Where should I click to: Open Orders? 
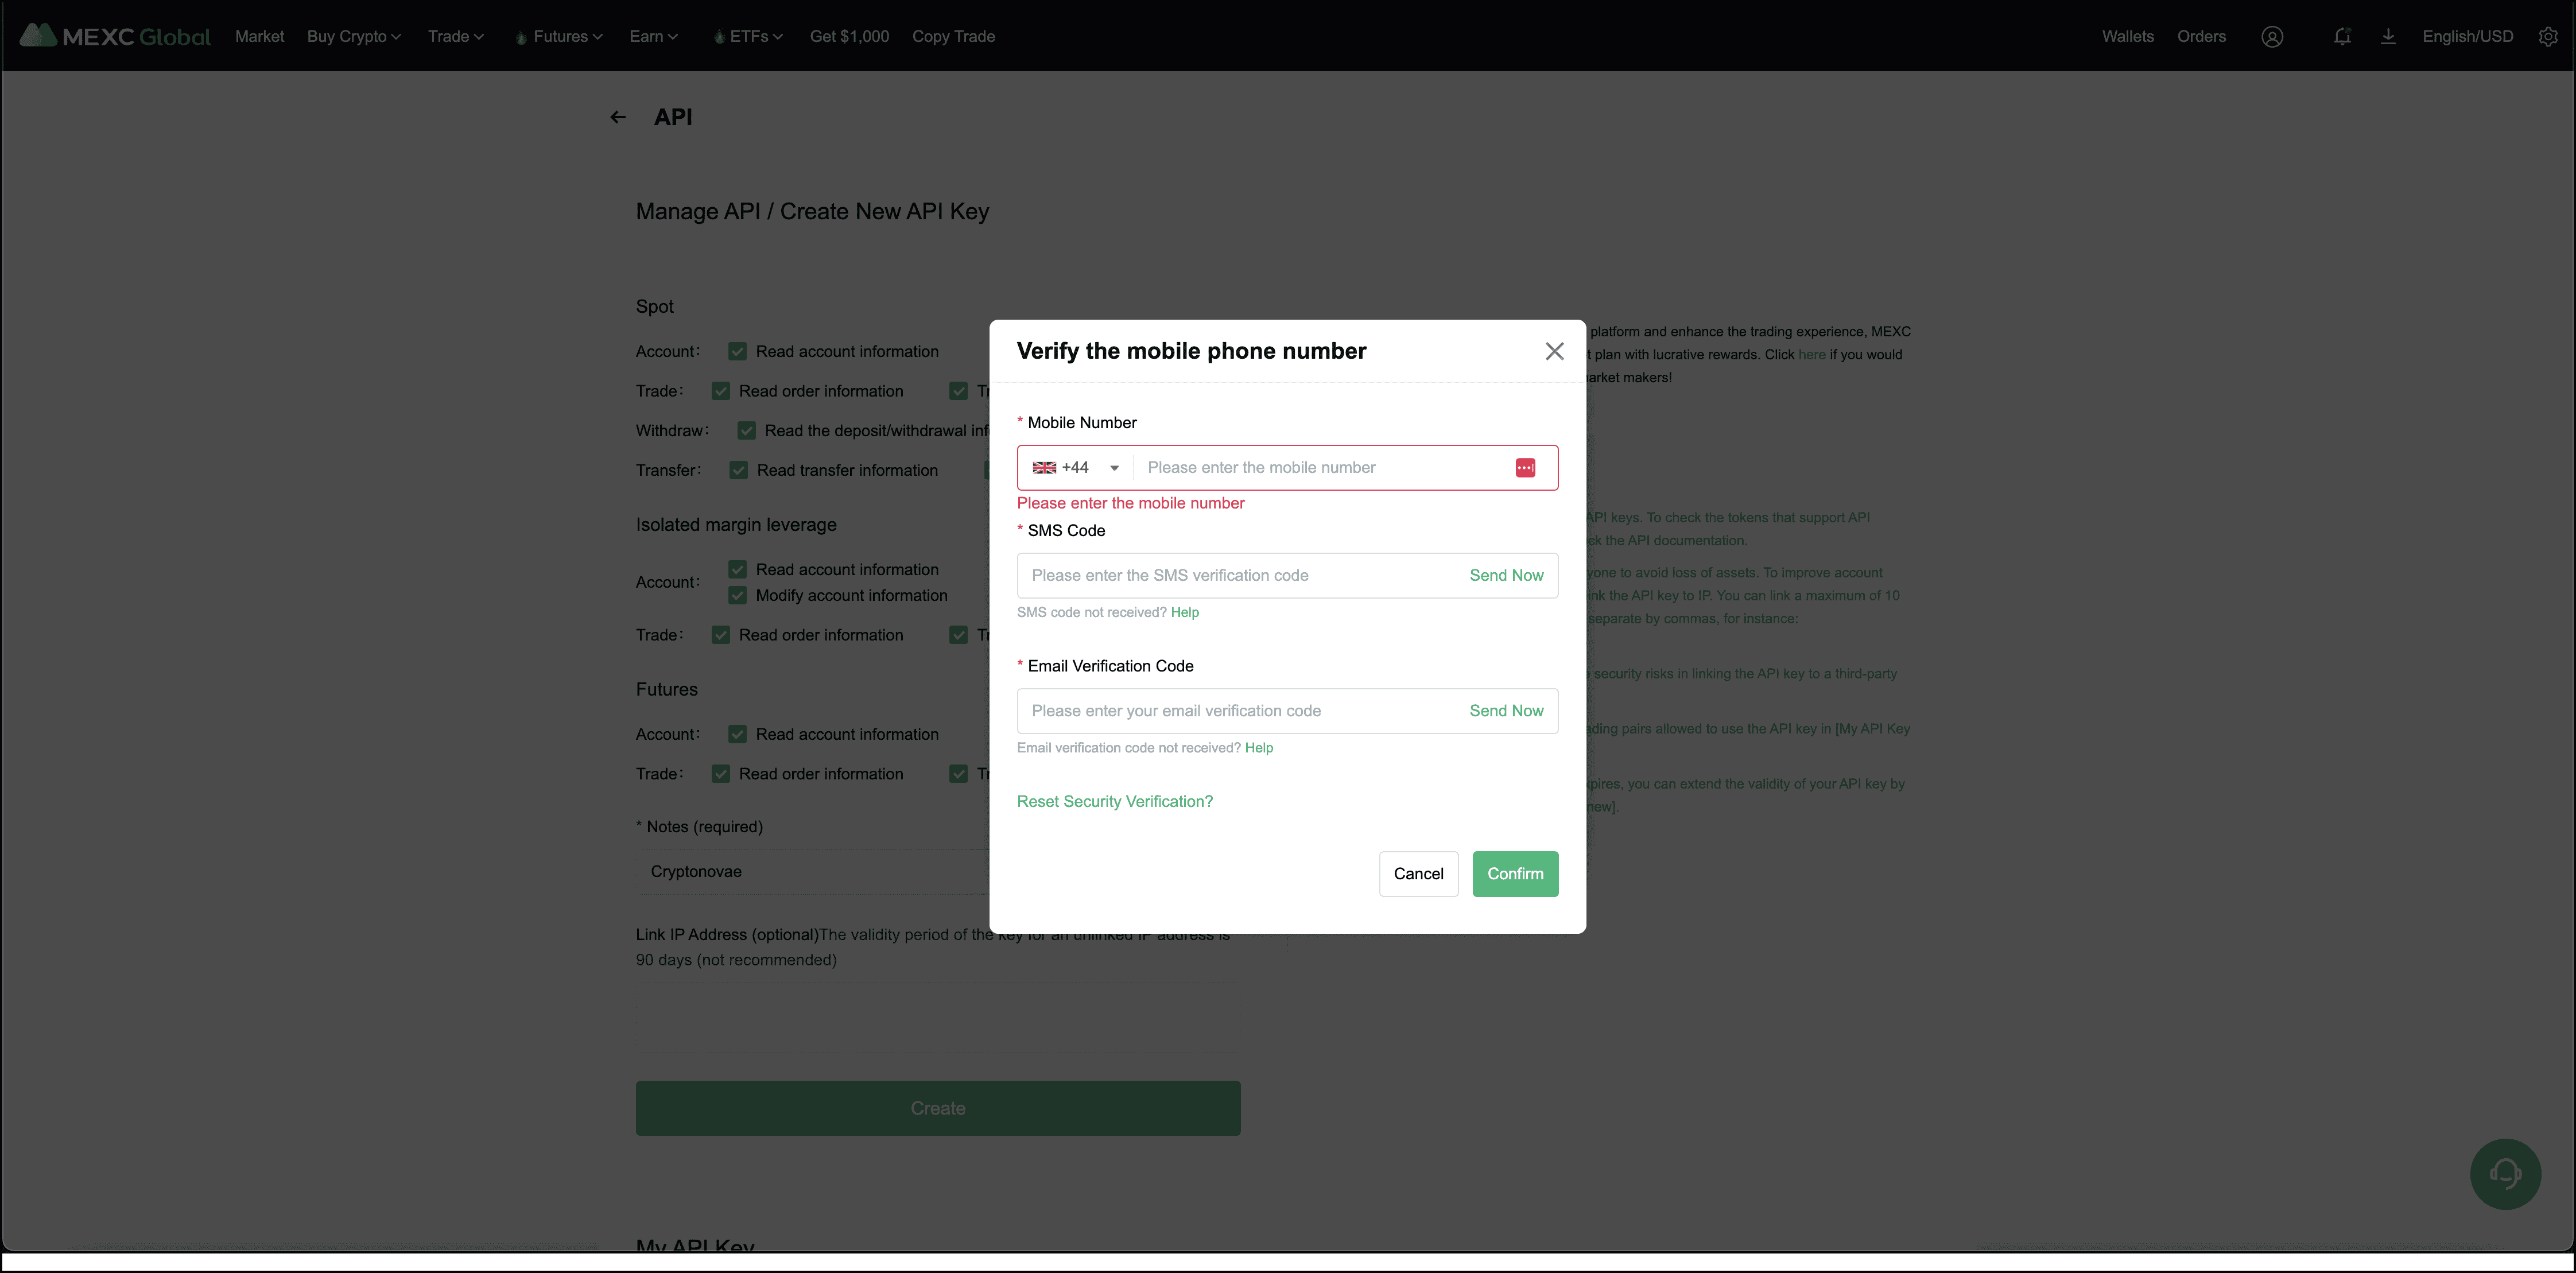2201,37
